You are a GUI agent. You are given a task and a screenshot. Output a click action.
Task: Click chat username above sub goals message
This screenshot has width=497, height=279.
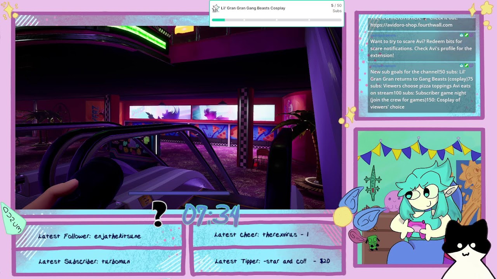384,66
